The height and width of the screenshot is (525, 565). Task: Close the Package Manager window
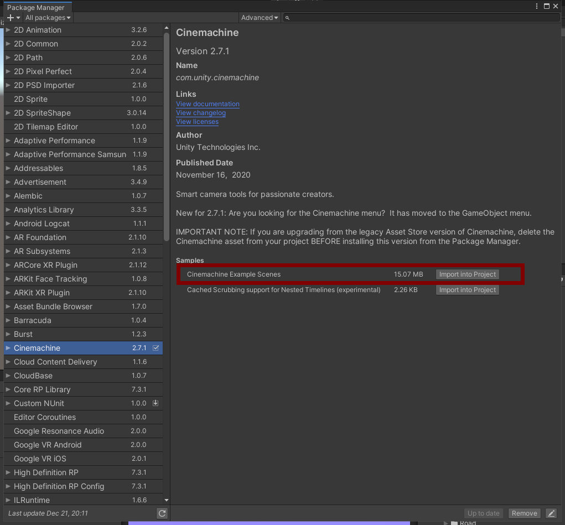556,6
